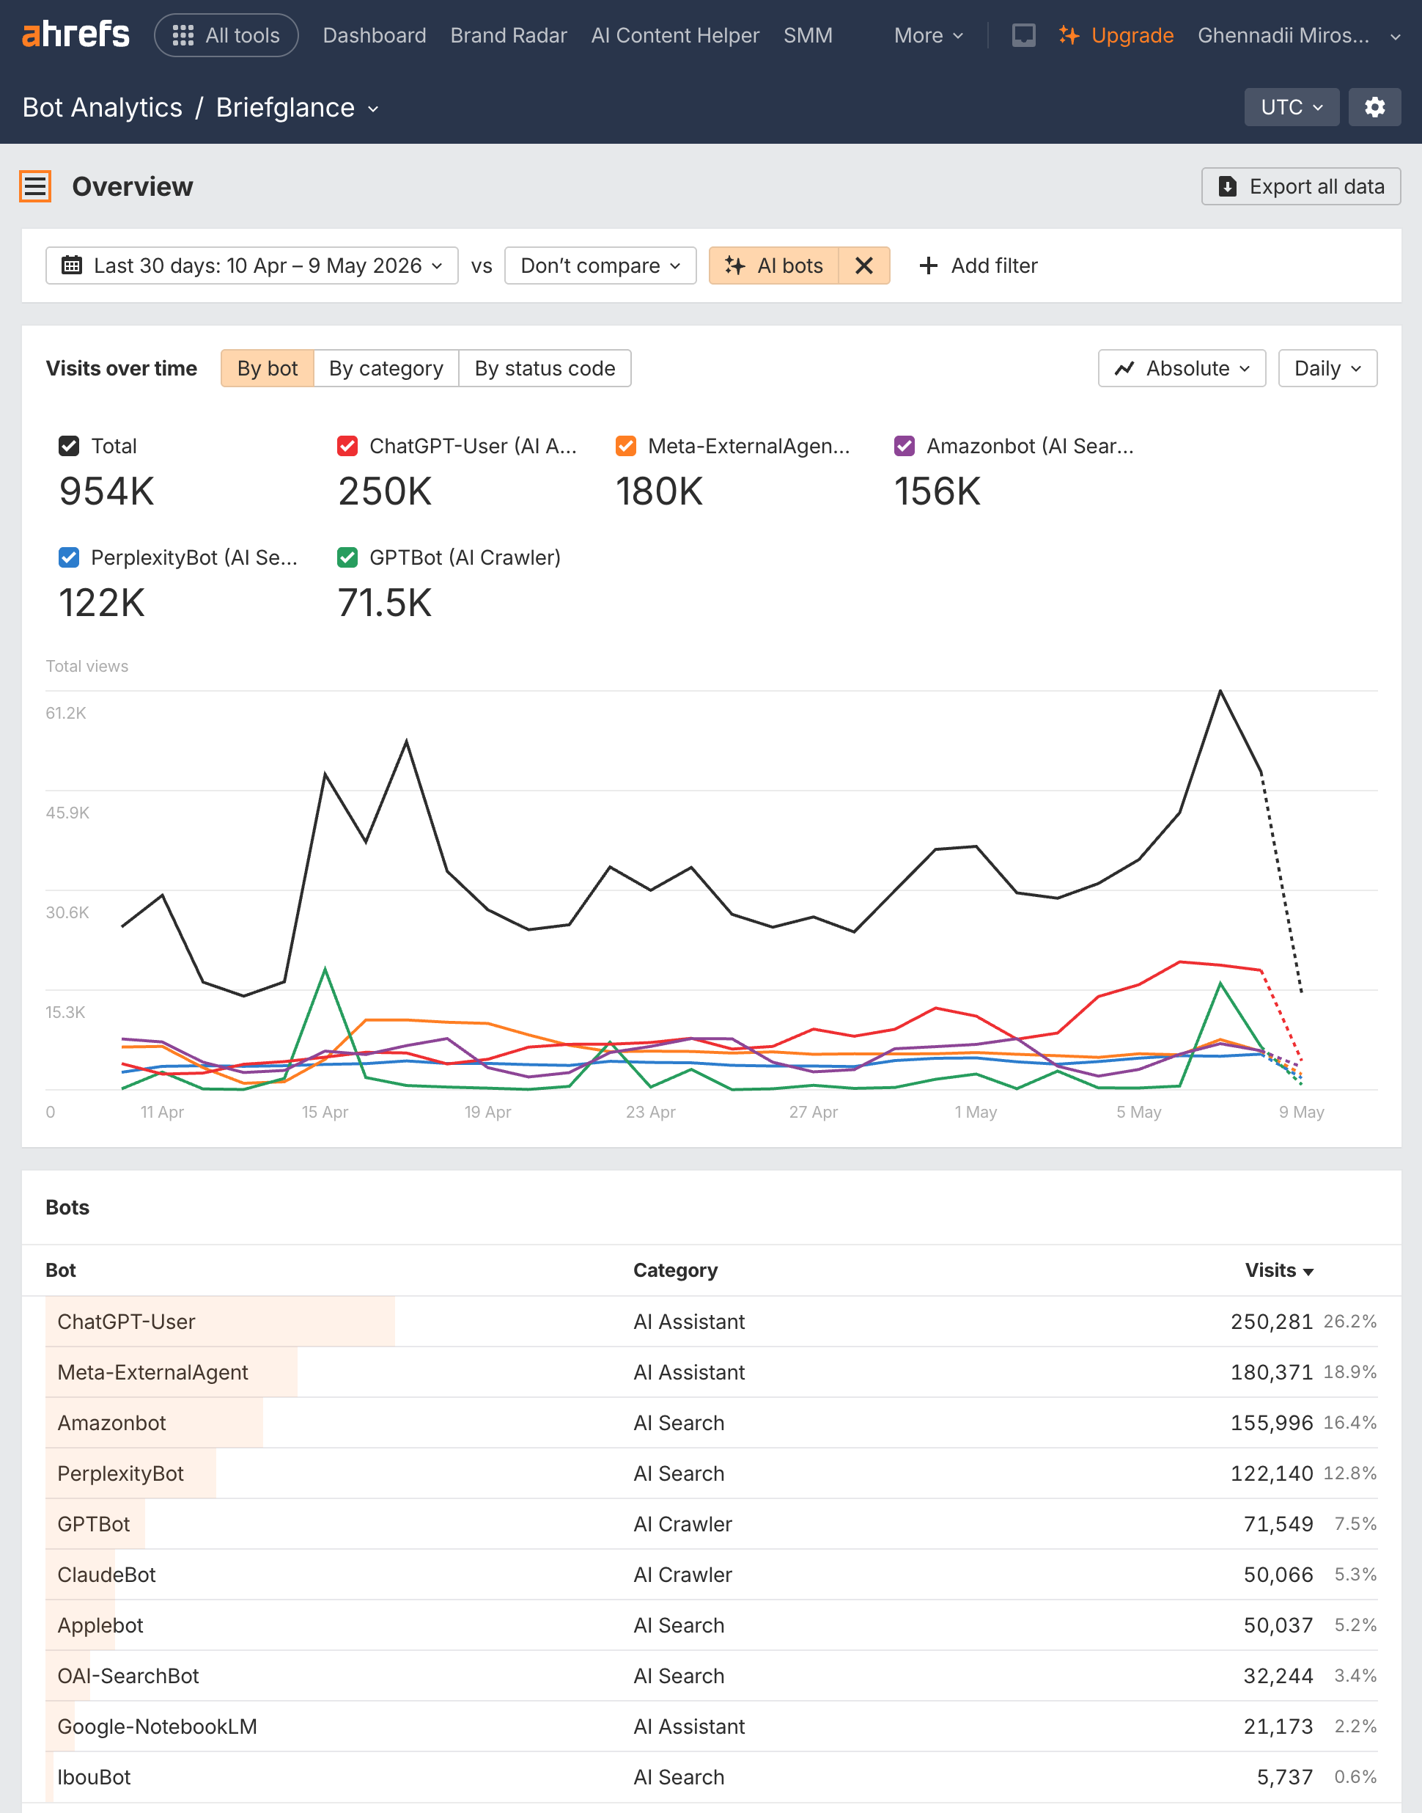Screen dimensions: 1422x1813
Task: Click the download icon in Export button
Action: pos(1227,186)
